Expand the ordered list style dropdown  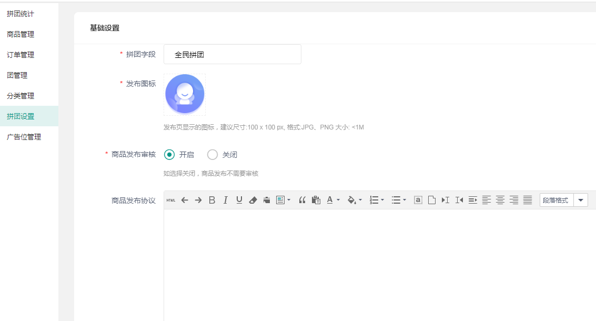(382, 200)
